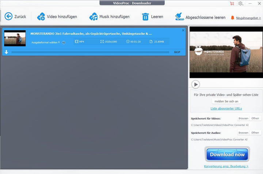Viewport: 263px width, 174px height.
Task: Click the Zurück back arrow icon
Action: point(8,16)
